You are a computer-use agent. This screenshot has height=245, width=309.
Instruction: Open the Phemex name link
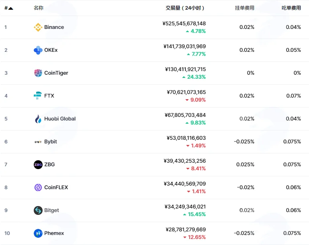[54, 233]
